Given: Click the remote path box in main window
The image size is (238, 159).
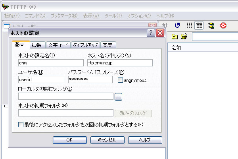Looking at the screenshot, I should point(215,37).
